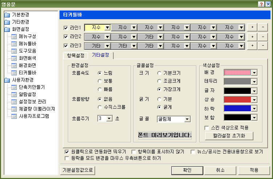Select the 빠름 flow speed radio button
The image size is (273, 179).
click(x=99, y=89)
